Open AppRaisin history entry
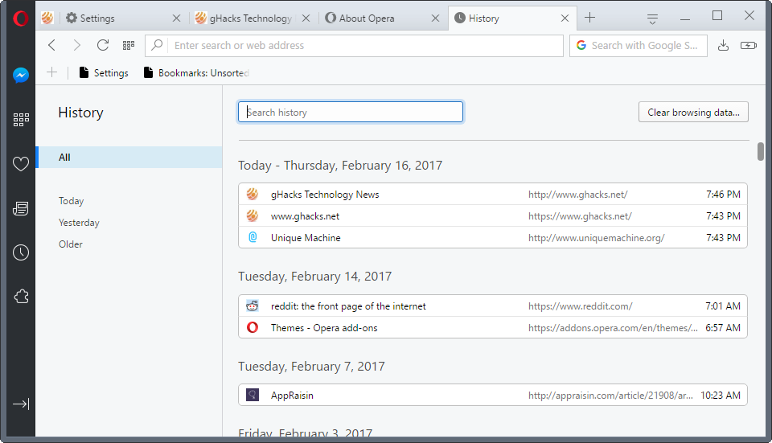This screenshot has height=443, width=772. point(493,395)
